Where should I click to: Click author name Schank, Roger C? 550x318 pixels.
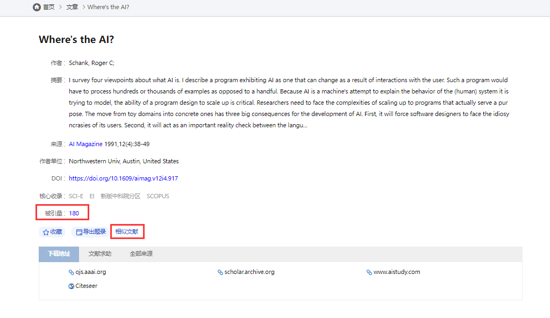91,63
